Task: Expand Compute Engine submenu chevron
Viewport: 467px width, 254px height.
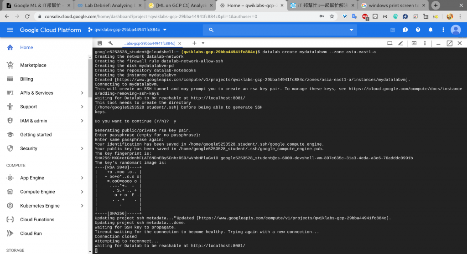Action: click(82, 192)
